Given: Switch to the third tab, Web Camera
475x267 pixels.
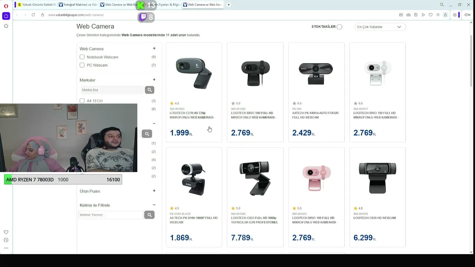Looking at the screenshot, I should coord(119,5).
